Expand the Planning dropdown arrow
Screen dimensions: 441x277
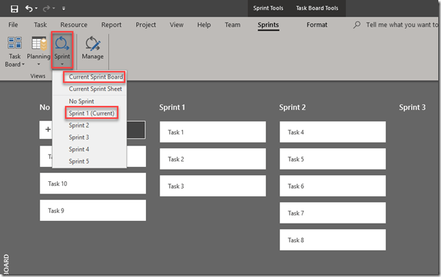38,65
